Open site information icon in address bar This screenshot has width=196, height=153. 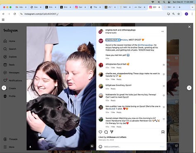coord(22,14)
